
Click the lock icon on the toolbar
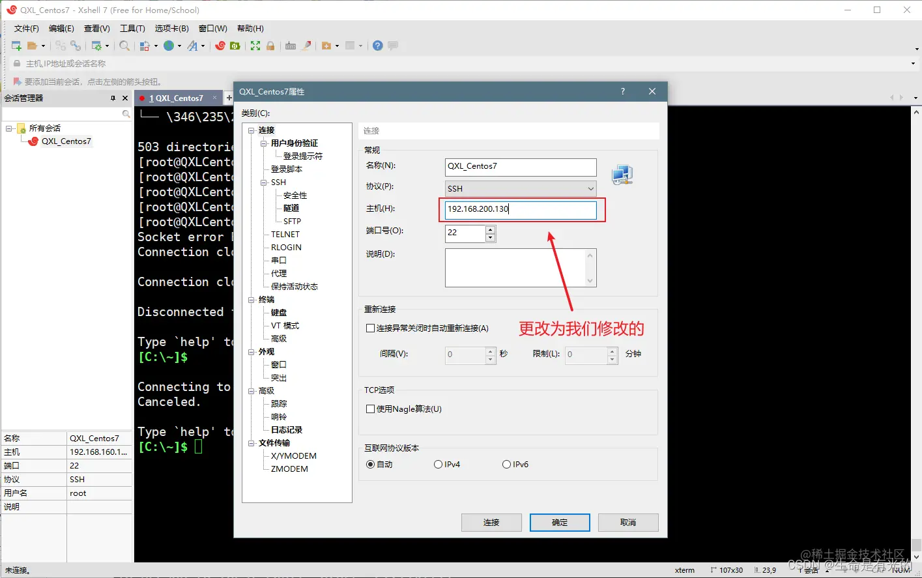point(269,46)
